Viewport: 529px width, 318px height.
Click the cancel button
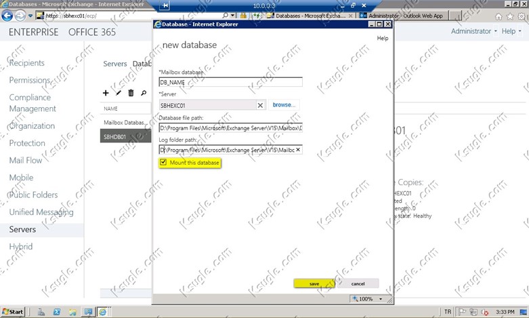point(358,283)
